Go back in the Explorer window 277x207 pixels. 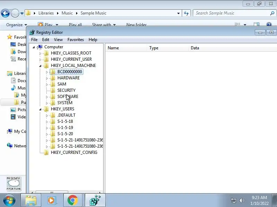coord(5,13)
